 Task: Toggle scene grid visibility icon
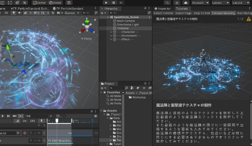coord(43,13)
